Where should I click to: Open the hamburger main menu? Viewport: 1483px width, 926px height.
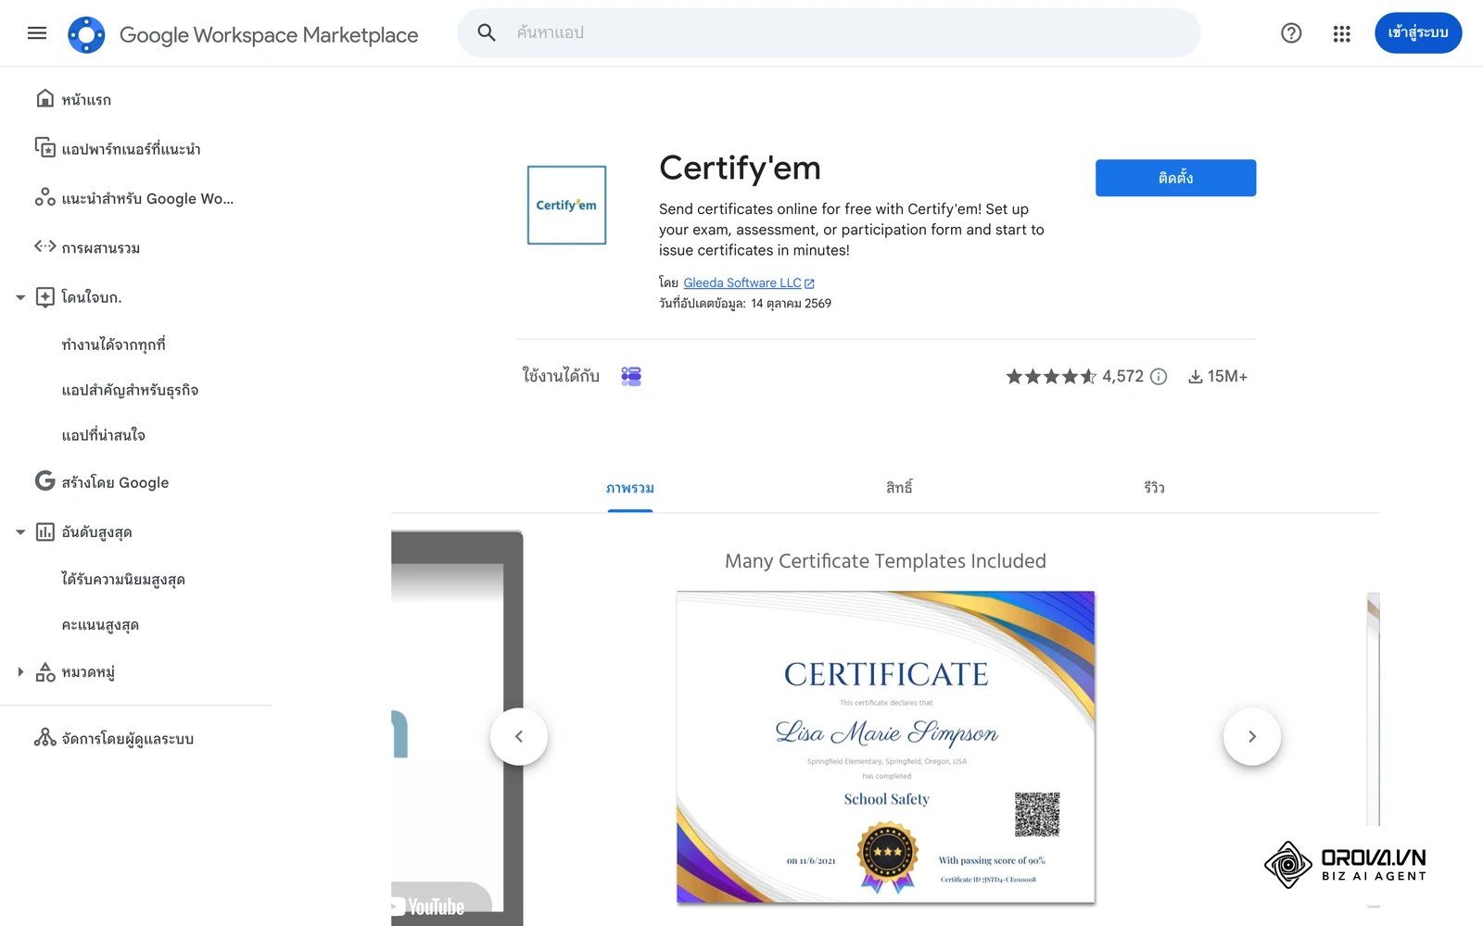37,33
